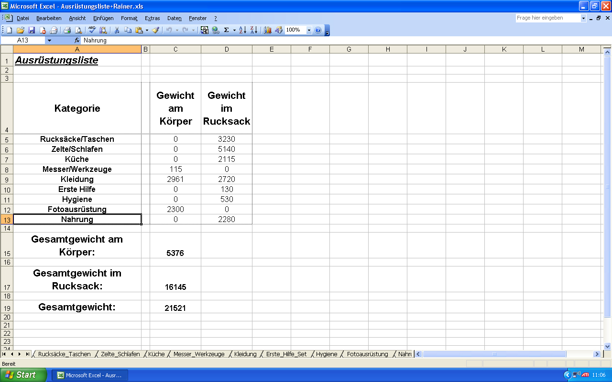
Task: Open the Extras menu
Action: pyautogui.click(x=152, y=18)
